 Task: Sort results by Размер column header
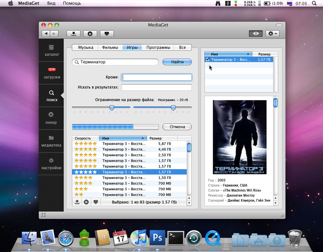pyautogui.click(x=162, y=138)
